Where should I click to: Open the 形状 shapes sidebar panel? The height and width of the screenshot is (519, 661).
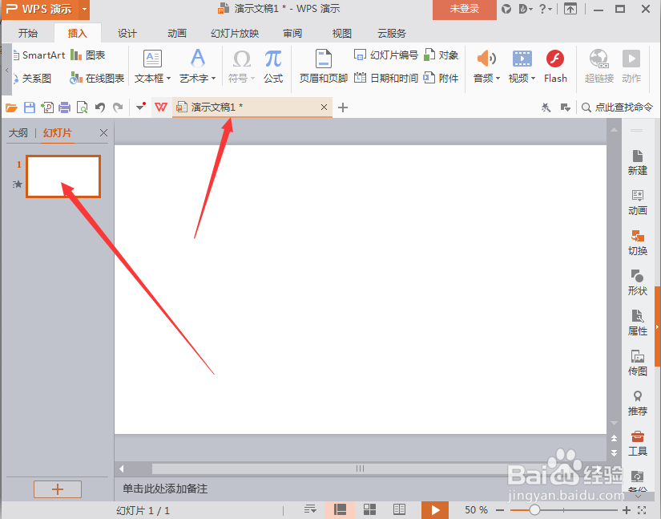point(638,282)
